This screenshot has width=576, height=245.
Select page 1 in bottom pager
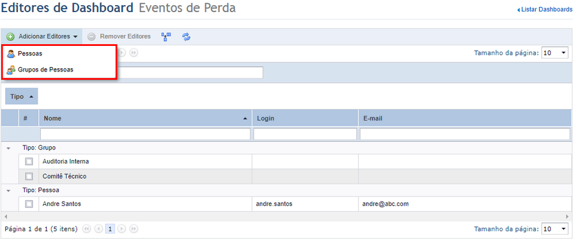pos(110,229)
